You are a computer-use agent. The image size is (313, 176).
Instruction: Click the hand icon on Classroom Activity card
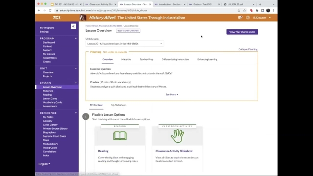coord(177,136)
